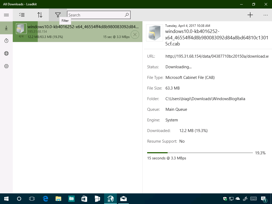The image size is (272, 204).
Task: Open the white tile app on taskbar
Action: [x=97, y=199]
